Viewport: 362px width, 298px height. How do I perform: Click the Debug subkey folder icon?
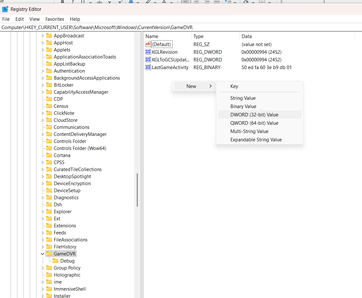point(55,261)
